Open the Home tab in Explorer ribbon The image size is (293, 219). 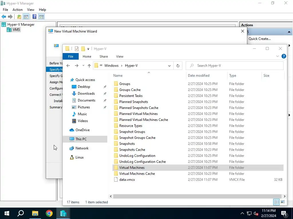pos(87,56)
